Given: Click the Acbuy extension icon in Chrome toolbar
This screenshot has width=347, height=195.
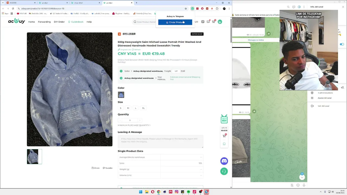Looking at the screenshot, I should (192, 9).
